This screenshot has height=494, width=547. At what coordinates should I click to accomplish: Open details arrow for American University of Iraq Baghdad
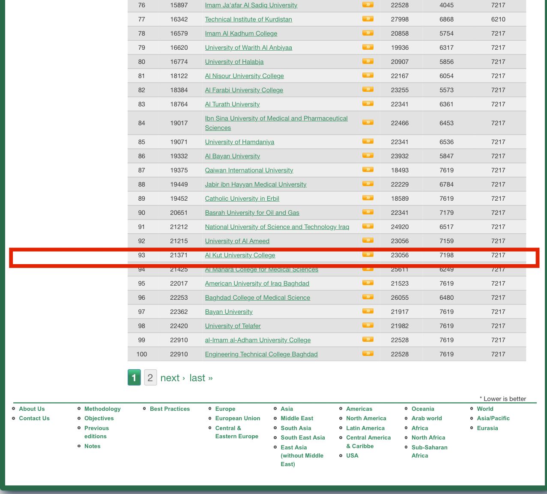tap(368, 283)
